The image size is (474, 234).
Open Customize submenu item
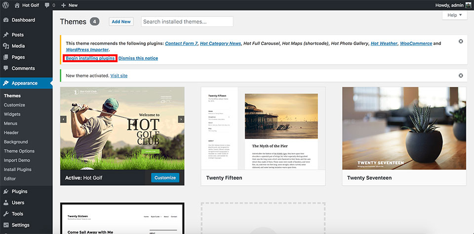tap(14, 105)
